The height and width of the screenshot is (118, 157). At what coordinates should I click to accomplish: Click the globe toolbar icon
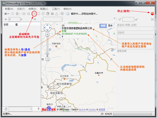click(x=48, y=14)
